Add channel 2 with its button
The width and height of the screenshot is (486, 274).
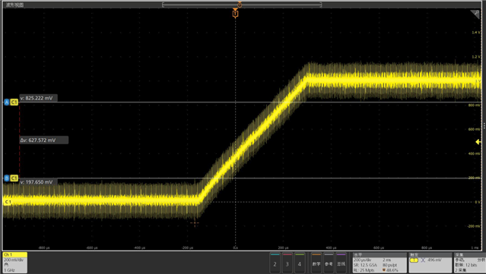point(275,263)
